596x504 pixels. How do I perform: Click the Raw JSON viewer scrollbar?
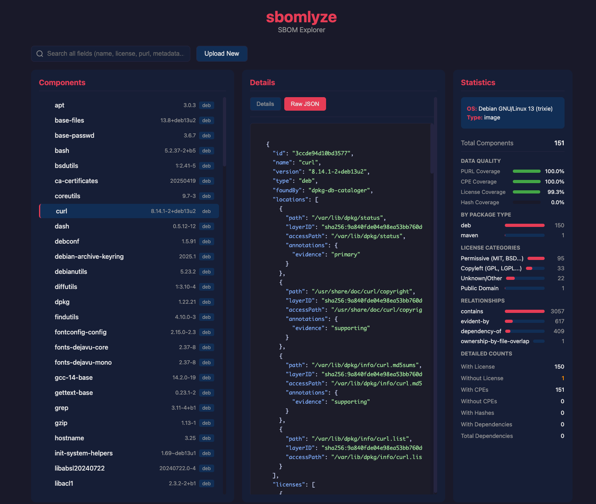point(432,149)
